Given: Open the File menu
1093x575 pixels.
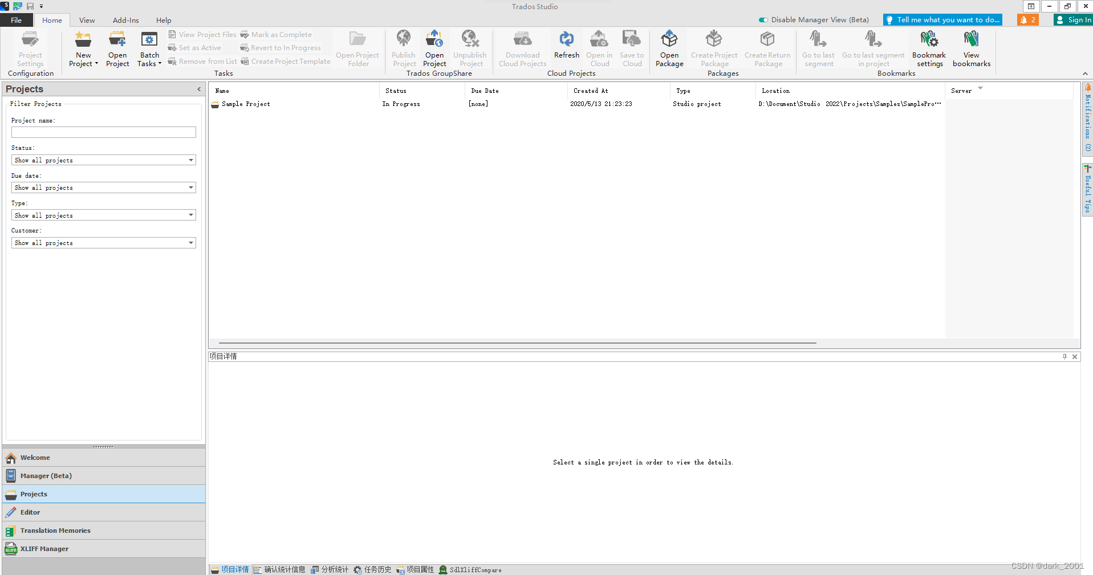Looking at the screenshot, I should 17,20.
